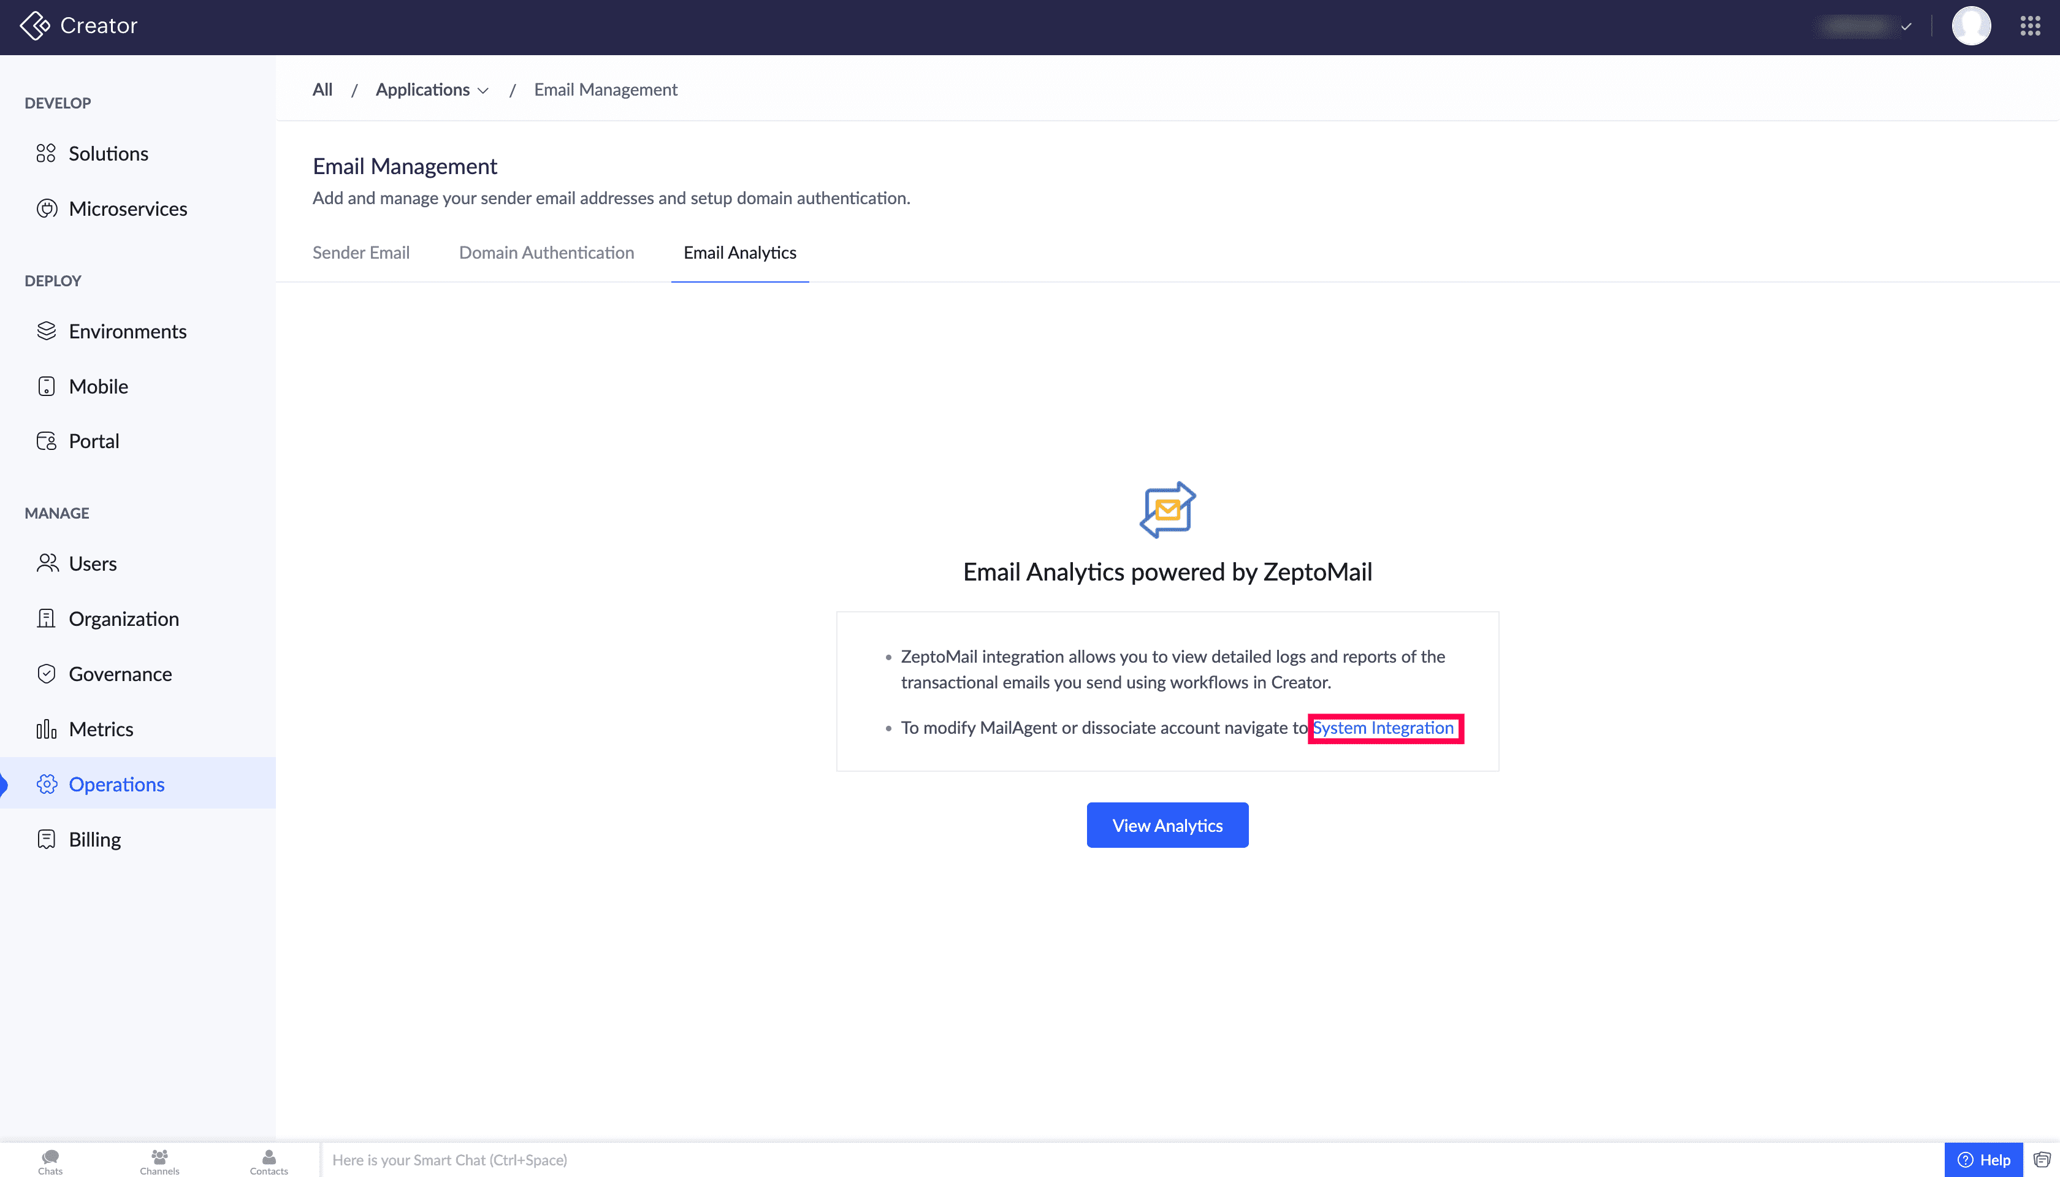The width and height of the screenshot is (2060, 1177).
Task: Click the user profile avatar
Action: coord(1971,26)
